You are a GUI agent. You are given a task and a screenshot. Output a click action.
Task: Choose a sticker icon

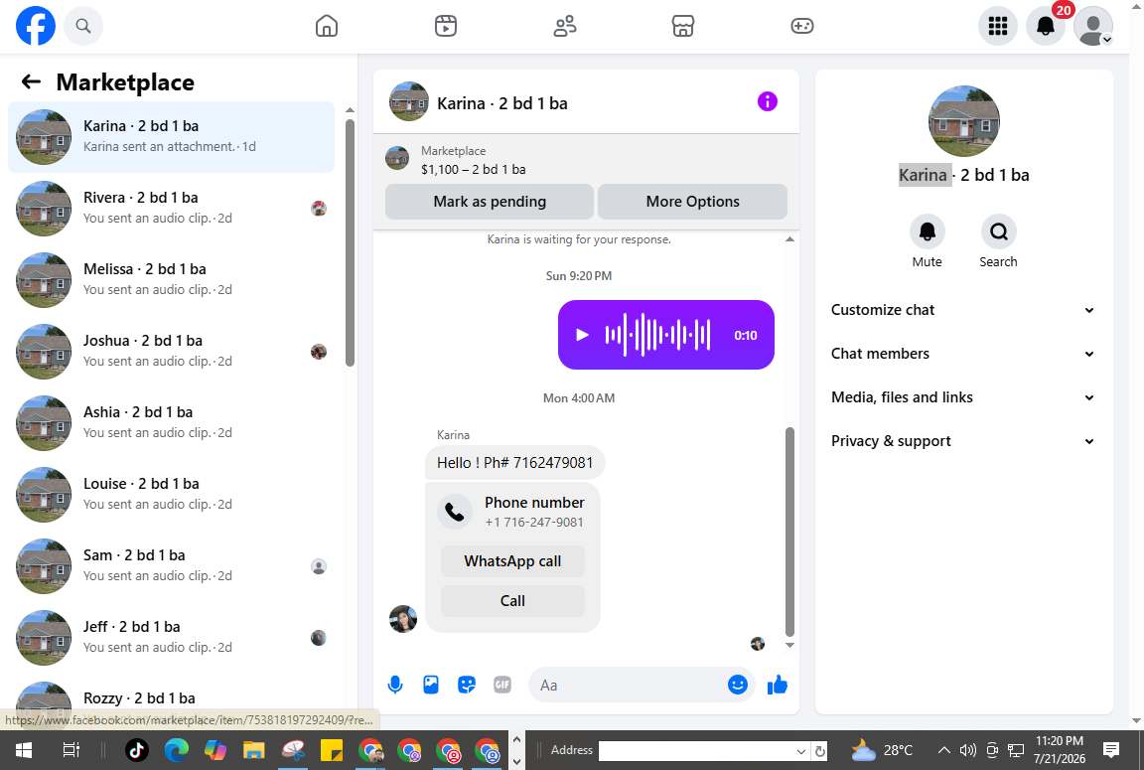pos(466,685)
